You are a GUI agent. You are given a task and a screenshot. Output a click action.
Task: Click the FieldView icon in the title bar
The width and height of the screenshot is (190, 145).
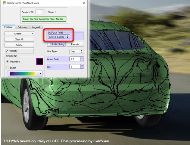tap(4, 3)
